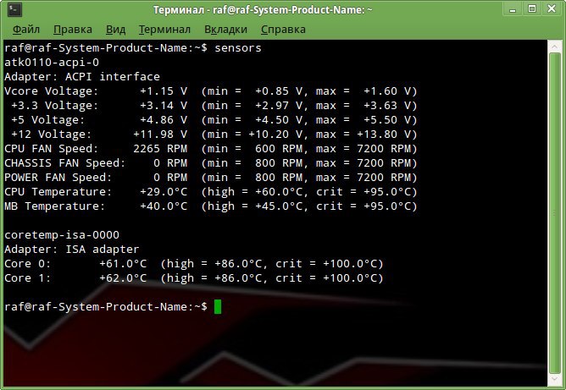
Task: Minimize the terminal window
Action: [513, 9]
